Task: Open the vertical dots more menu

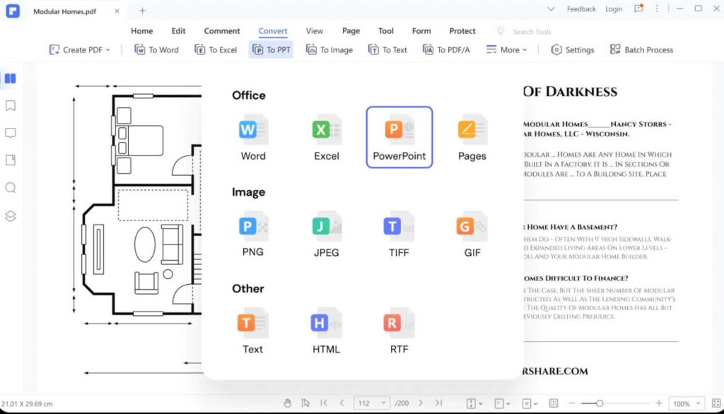Action: [657, 8]
